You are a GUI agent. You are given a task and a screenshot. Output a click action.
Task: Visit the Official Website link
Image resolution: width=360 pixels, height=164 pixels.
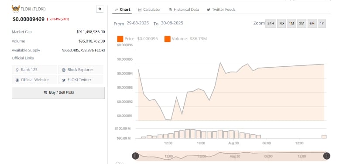[34, 80]
